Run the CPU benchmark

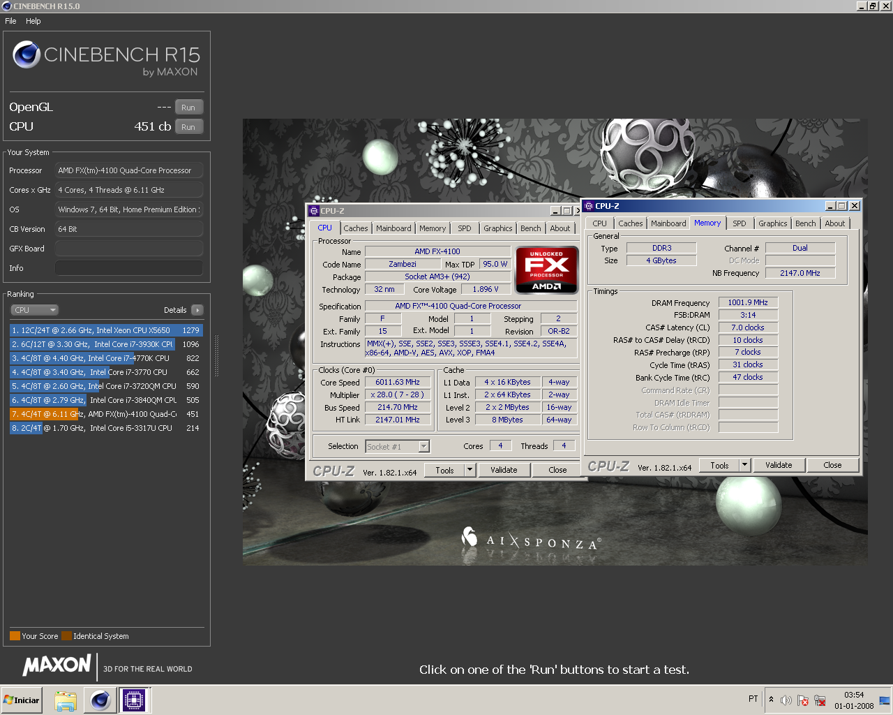[188, 127]
